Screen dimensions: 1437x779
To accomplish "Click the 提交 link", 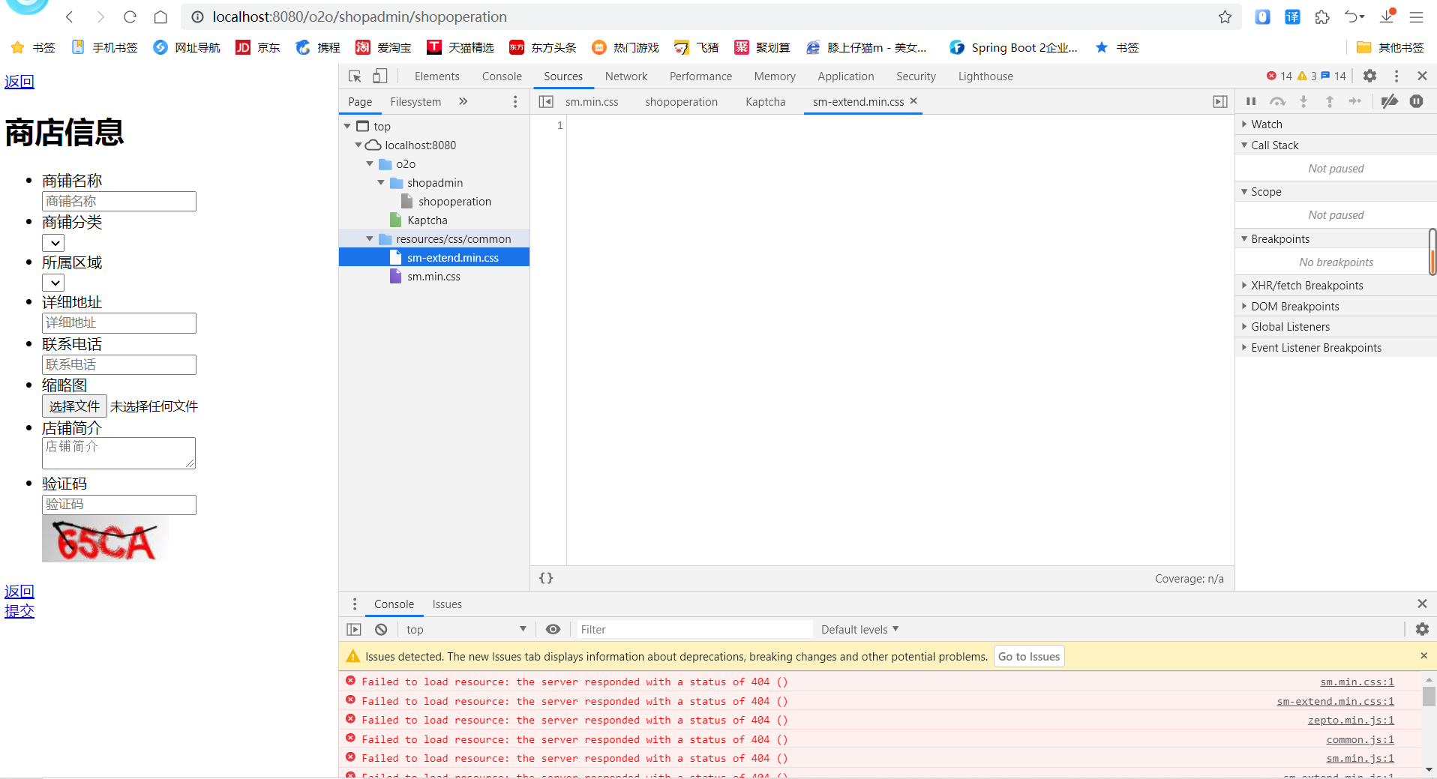I will (x=19, y=611).
